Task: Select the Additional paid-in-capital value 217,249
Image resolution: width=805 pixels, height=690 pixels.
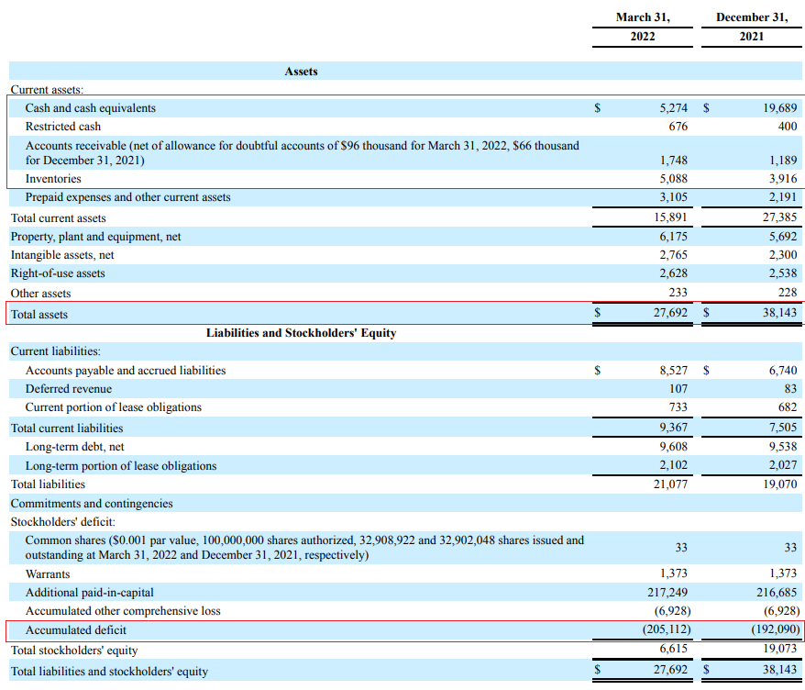Action: tap(667, 593)
